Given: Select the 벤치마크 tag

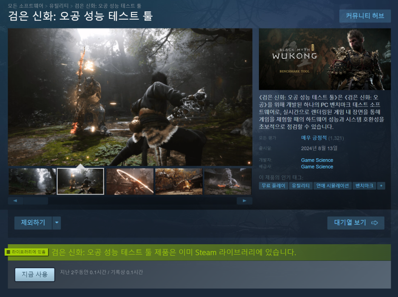Looking at the screenshot, I should (364, 186).
